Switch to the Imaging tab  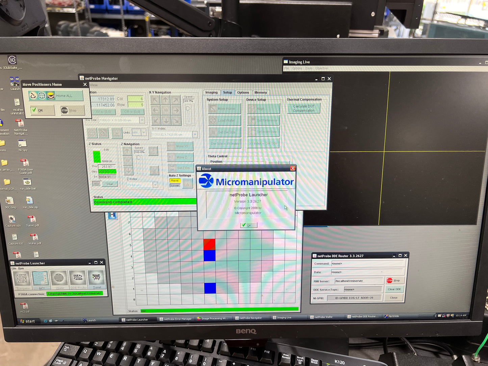(211, 93)
